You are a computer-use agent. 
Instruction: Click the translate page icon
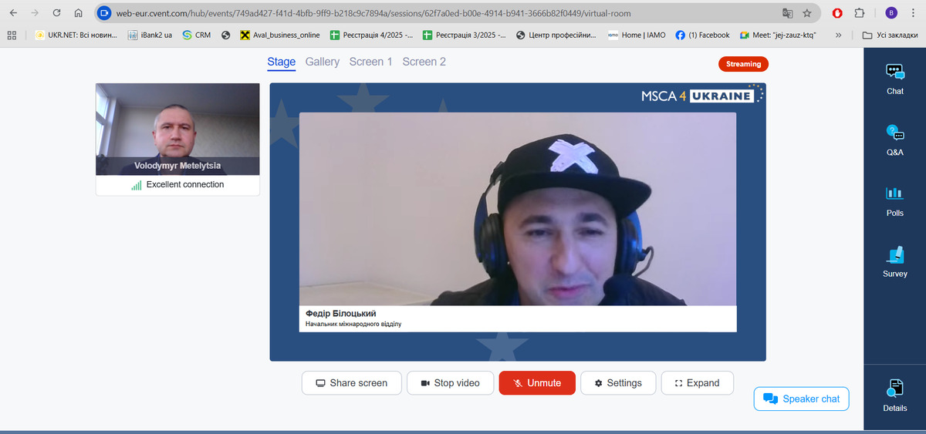click(x=787, y=13)
